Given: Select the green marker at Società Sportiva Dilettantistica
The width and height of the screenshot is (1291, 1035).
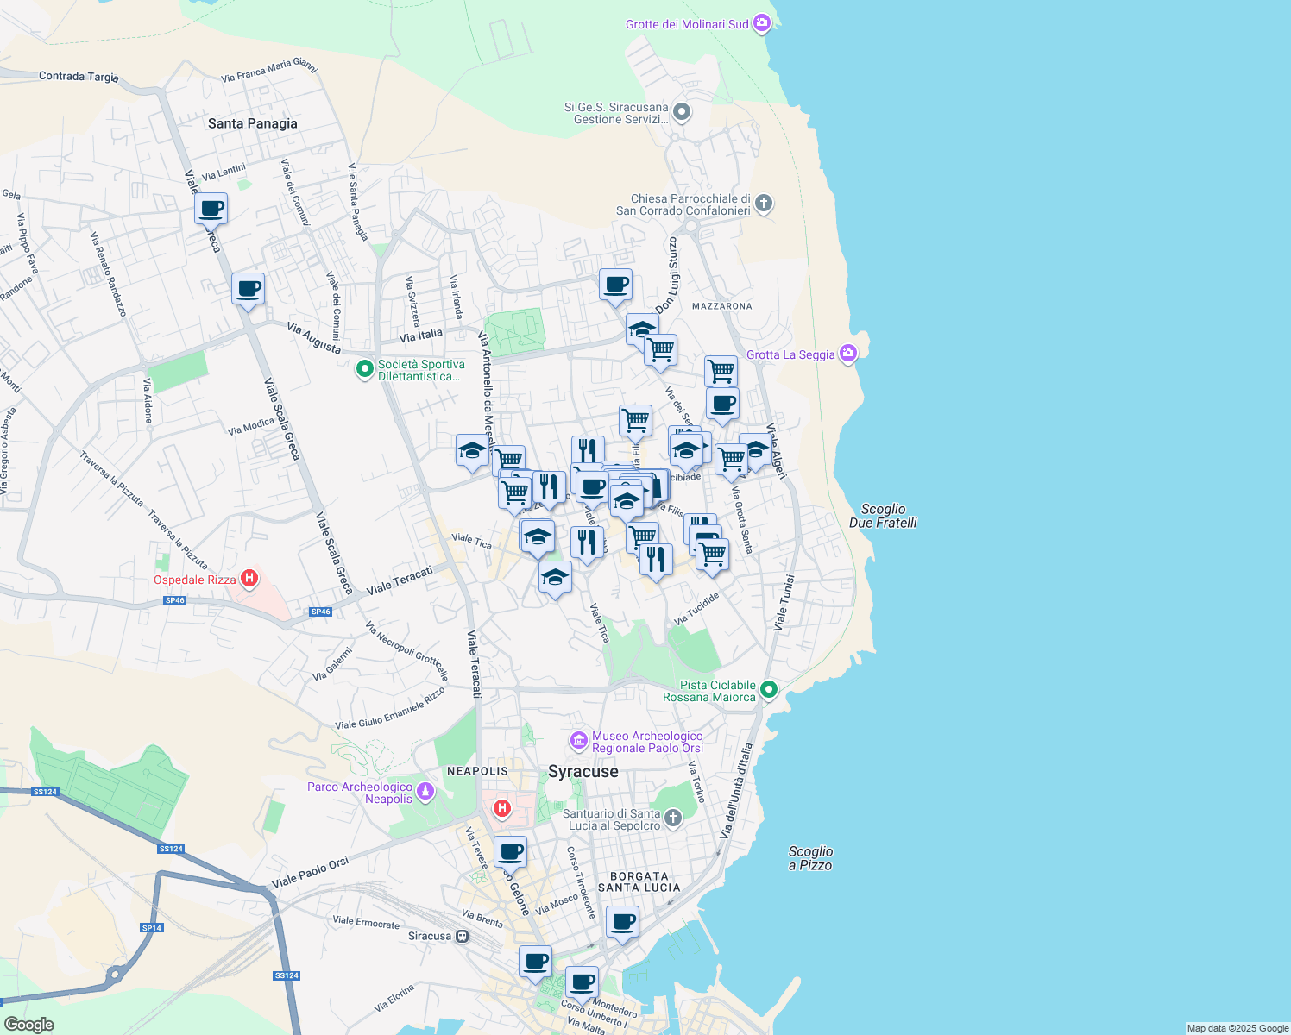Looking at the screenshot, I should pyautogui.click(x=366, y=367).
